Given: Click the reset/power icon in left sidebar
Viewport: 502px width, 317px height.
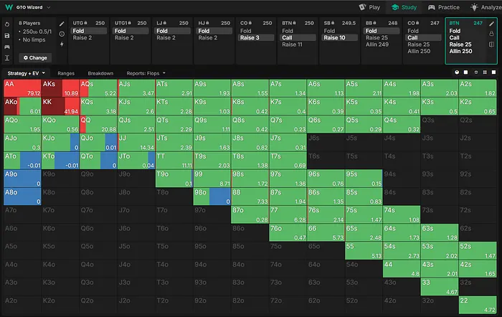Looking at the screenshot, I should [x=6, y=24].
